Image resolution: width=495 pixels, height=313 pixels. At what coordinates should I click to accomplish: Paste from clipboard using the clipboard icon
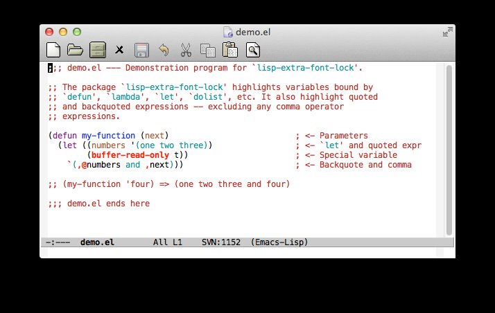coord(230,49)
